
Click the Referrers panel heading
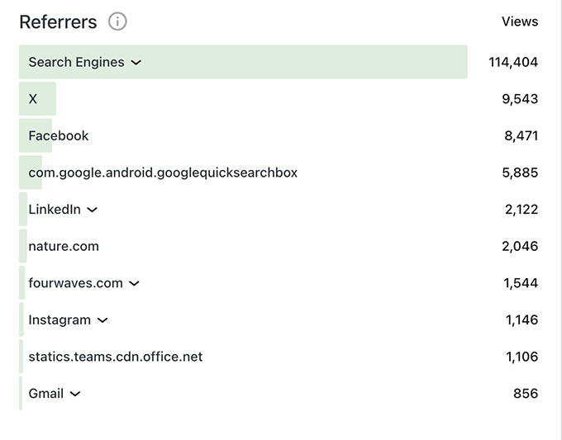pos(58,22)
